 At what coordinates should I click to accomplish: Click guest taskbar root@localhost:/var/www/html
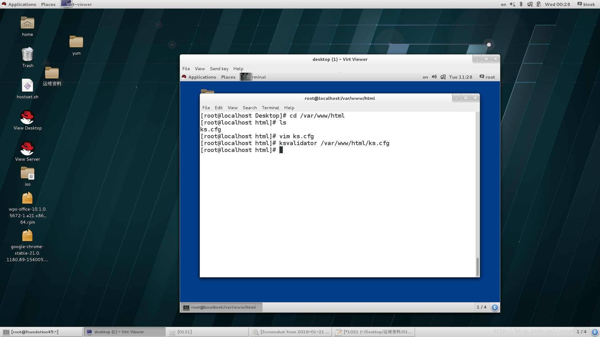point(222,307)
